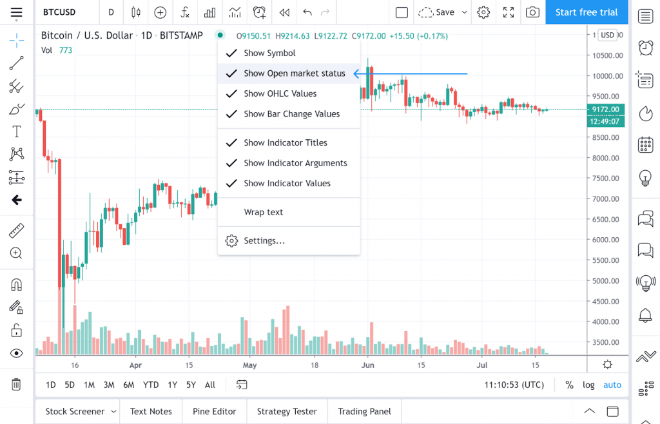
Task: Select the 6M time range
Action: pyautogui.click(x=129, y=385)
